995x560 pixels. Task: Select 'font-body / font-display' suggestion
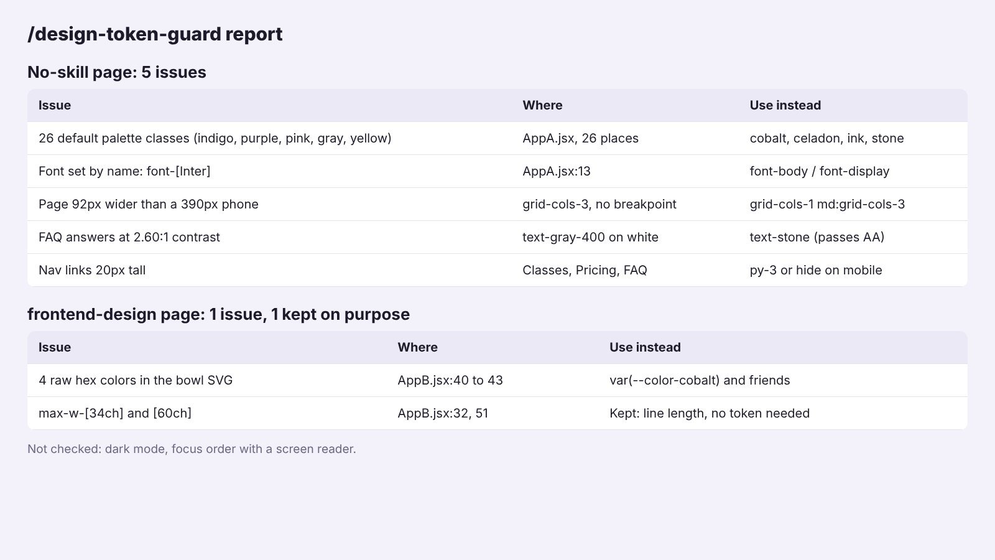[820, 171]
